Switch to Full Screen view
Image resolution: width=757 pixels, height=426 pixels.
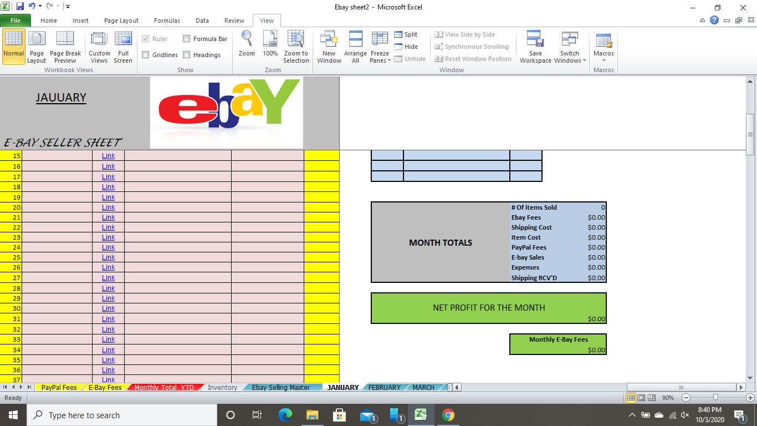(x=123, y=47)
